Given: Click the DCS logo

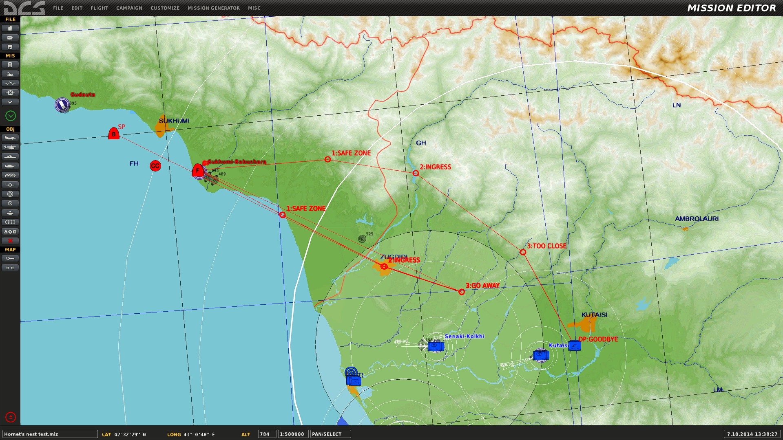Looking at the screenshot, I should [x=24, y=8].
